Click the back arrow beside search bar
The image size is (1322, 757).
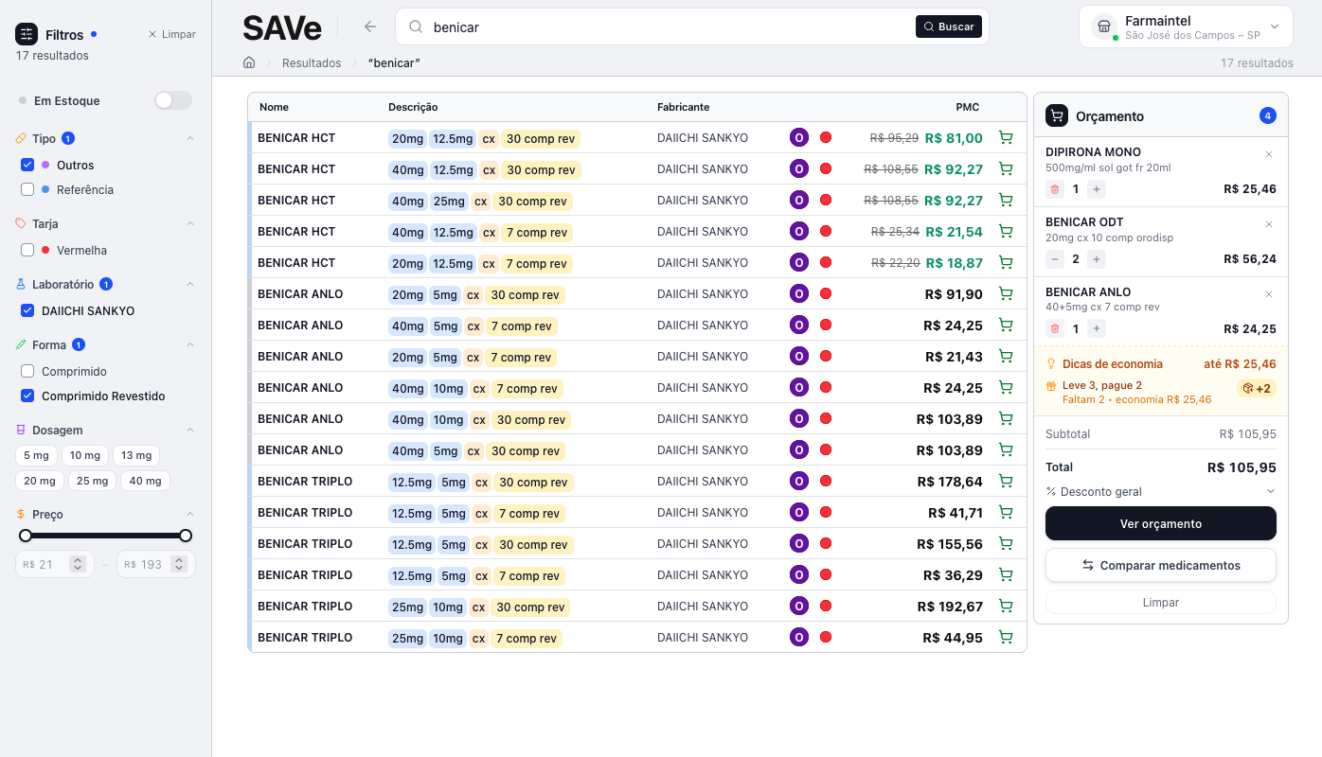tap(370, 26)
